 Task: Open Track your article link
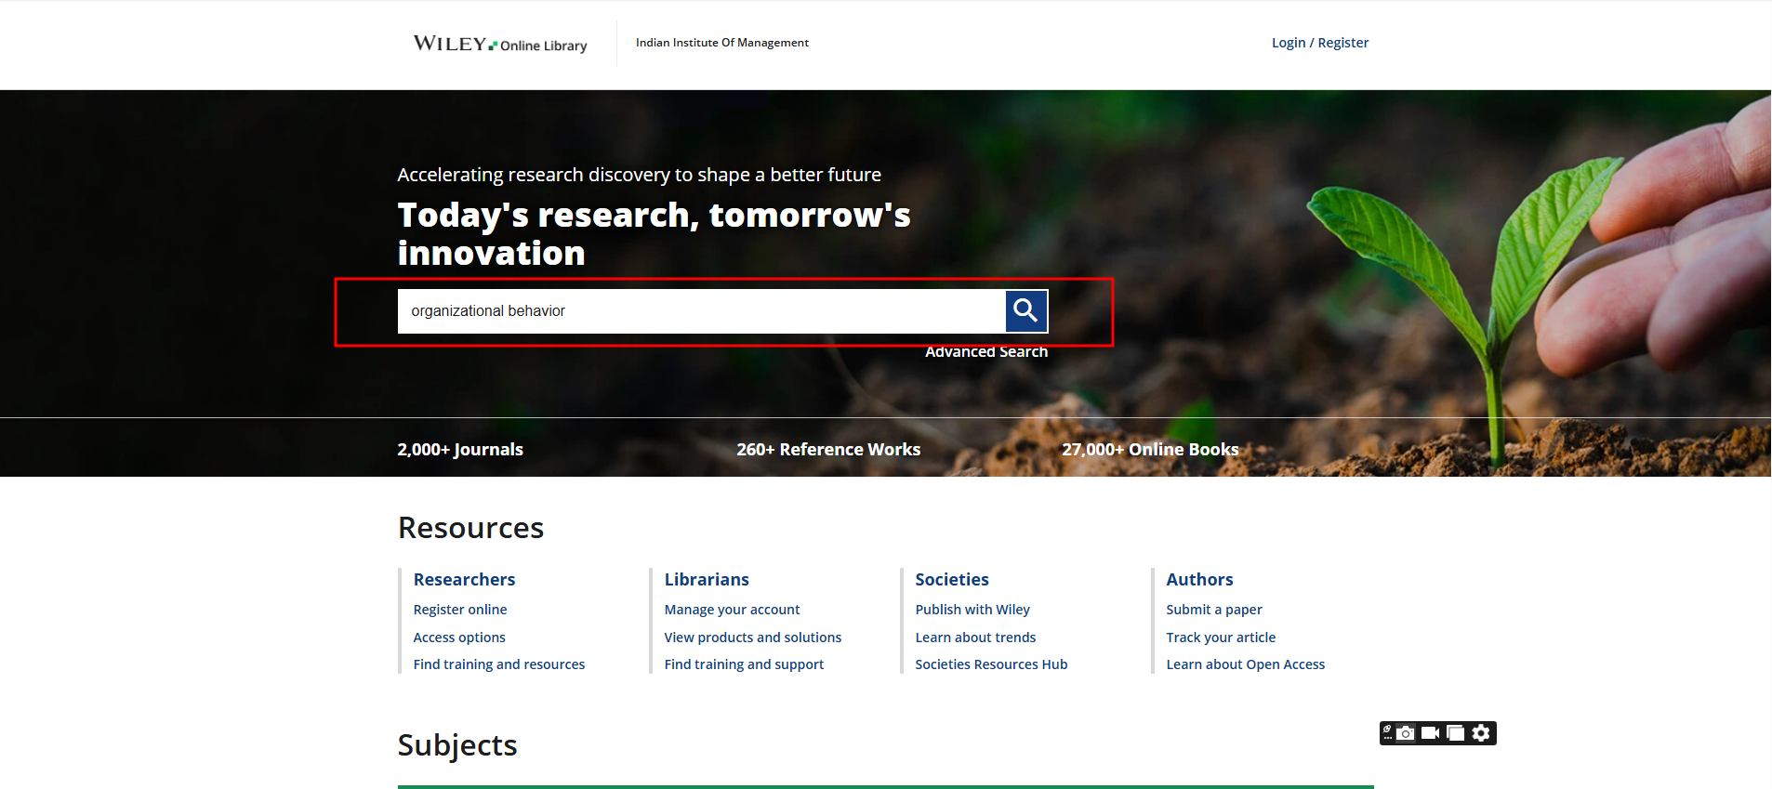tap(1221, 638)
